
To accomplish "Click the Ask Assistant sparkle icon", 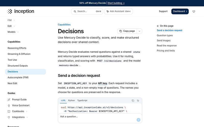I will 108,11.
